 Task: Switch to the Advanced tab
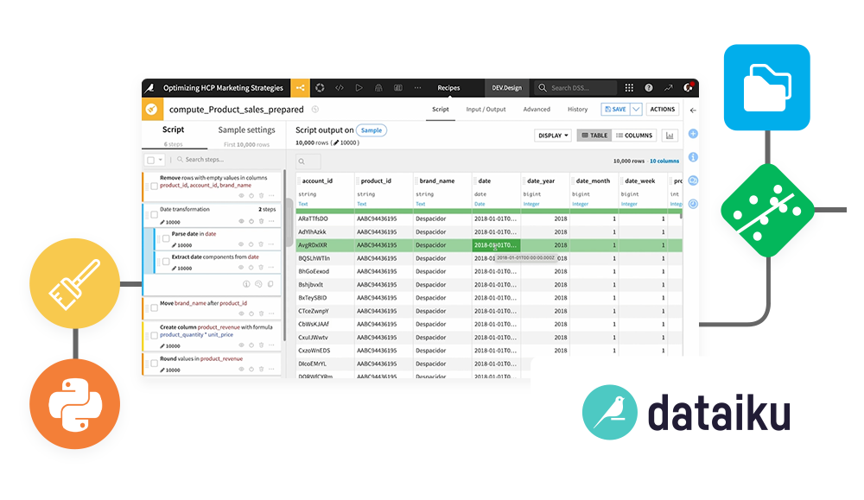(x=537, y=109)
